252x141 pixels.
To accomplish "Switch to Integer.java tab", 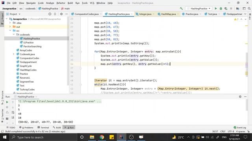I will pos(145,14).
